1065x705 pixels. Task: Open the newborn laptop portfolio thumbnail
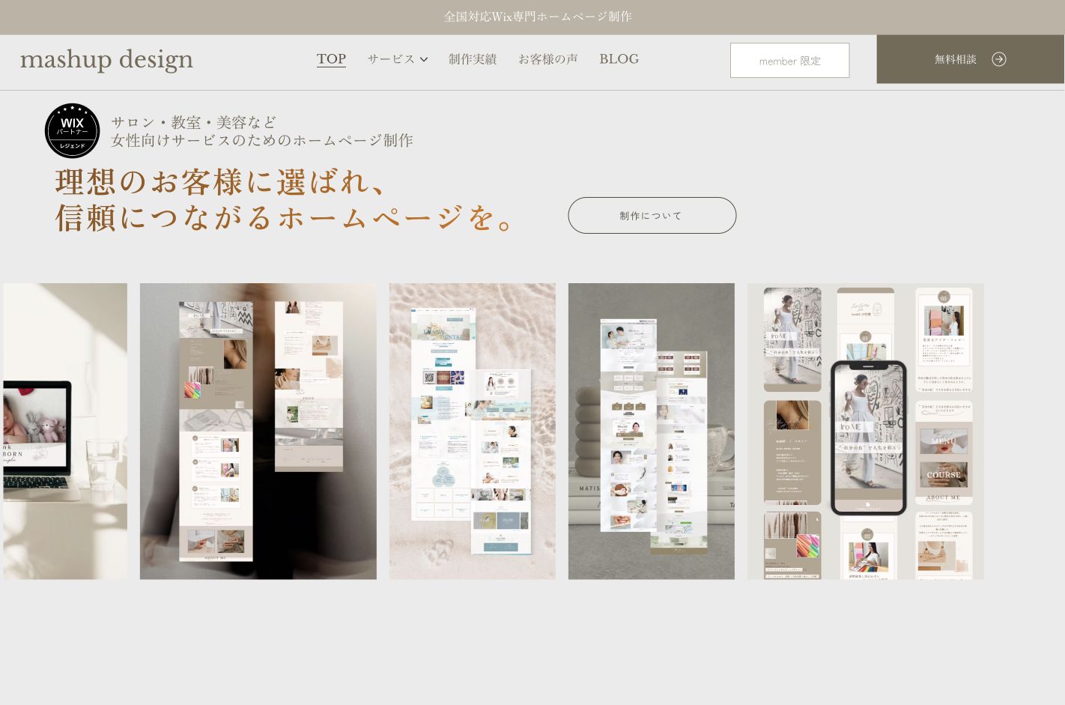[x=65, y=431]
